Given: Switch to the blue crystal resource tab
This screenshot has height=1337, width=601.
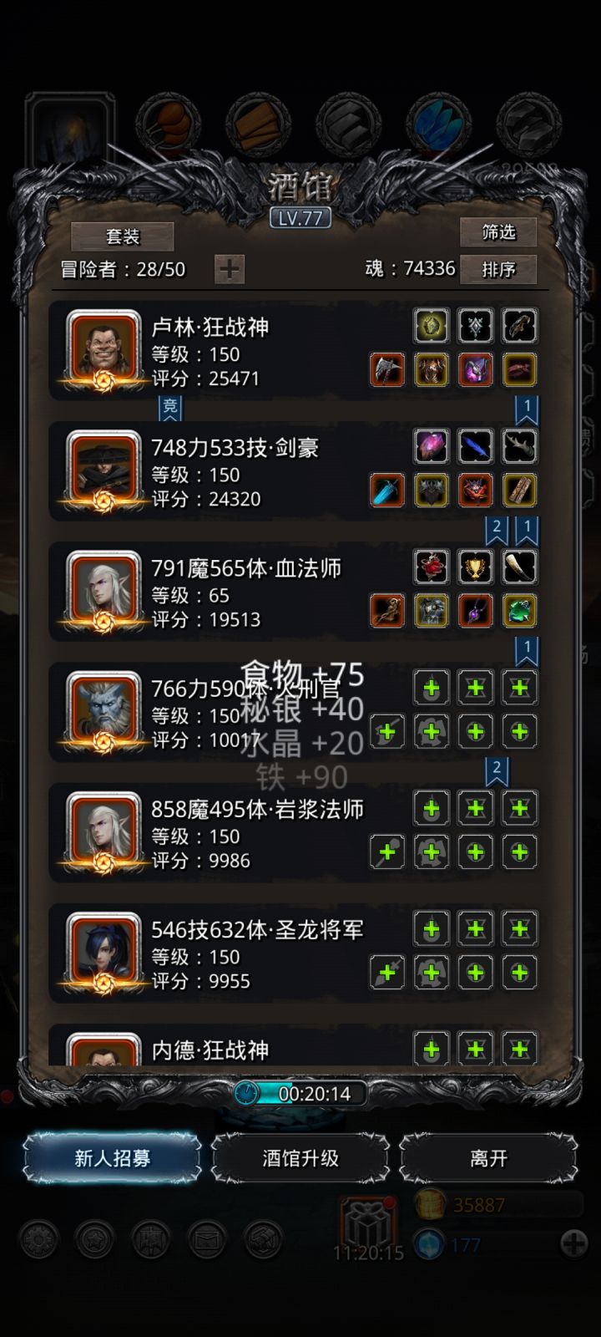Looking at the screenshot, I should tap(439, 125).
